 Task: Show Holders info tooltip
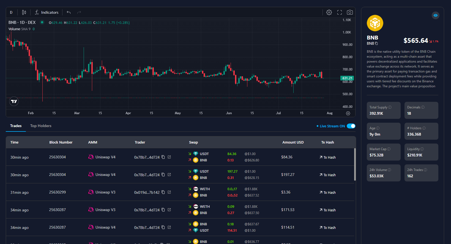coord(424,128)
